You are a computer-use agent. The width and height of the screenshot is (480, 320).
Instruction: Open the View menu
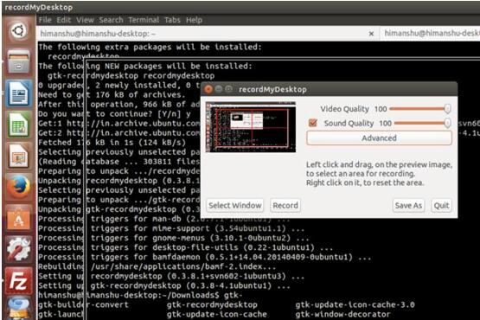tap(85, 20)
